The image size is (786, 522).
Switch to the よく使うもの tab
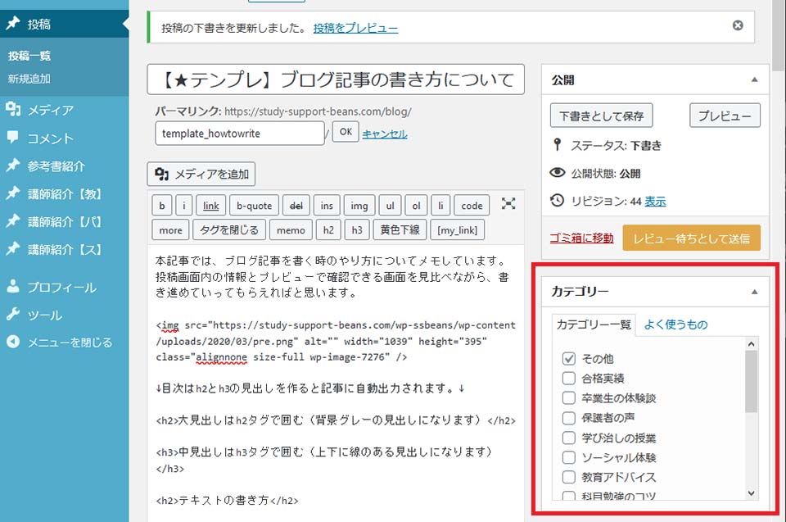pyautogui.click(x=675, y=325)
